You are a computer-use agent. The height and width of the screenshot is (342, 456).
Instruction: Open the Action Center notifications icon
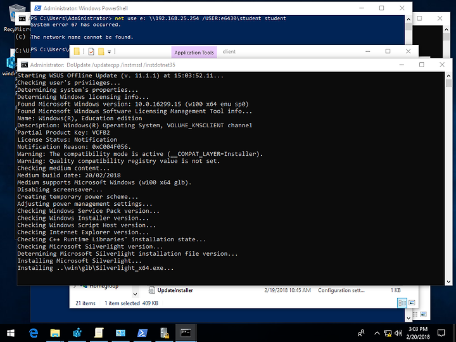pyautogui.click(x=441, y=333)
